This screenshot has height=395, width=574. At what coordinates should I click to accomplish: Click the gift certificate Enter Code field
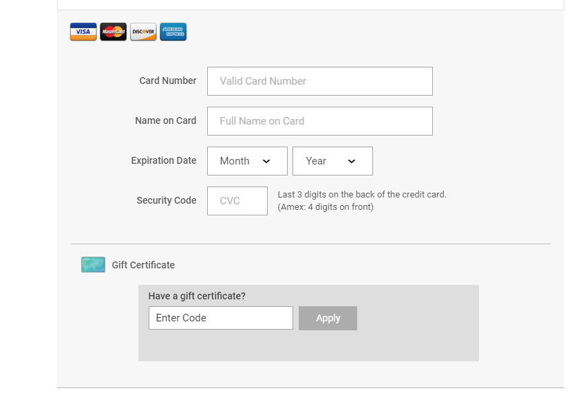(220, 318)
